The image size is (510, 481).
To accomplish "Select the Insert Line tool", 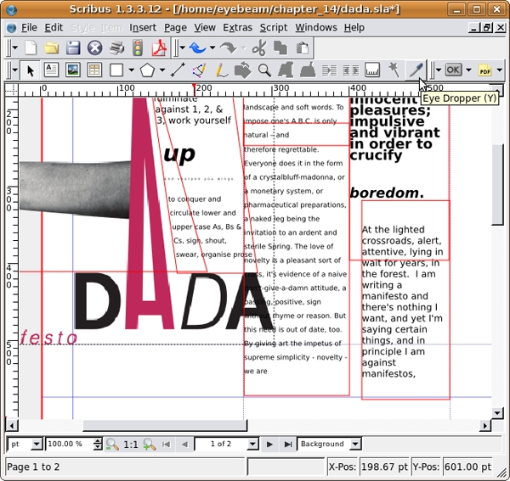I will tap(178, 70).
